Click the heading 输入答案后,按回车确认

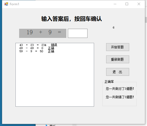pos(72,19)
